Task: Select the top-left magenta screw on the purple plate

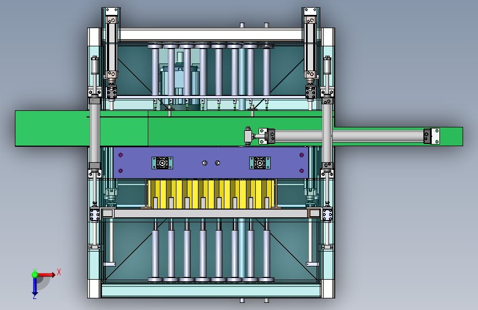Action: (x=121, y=155)
